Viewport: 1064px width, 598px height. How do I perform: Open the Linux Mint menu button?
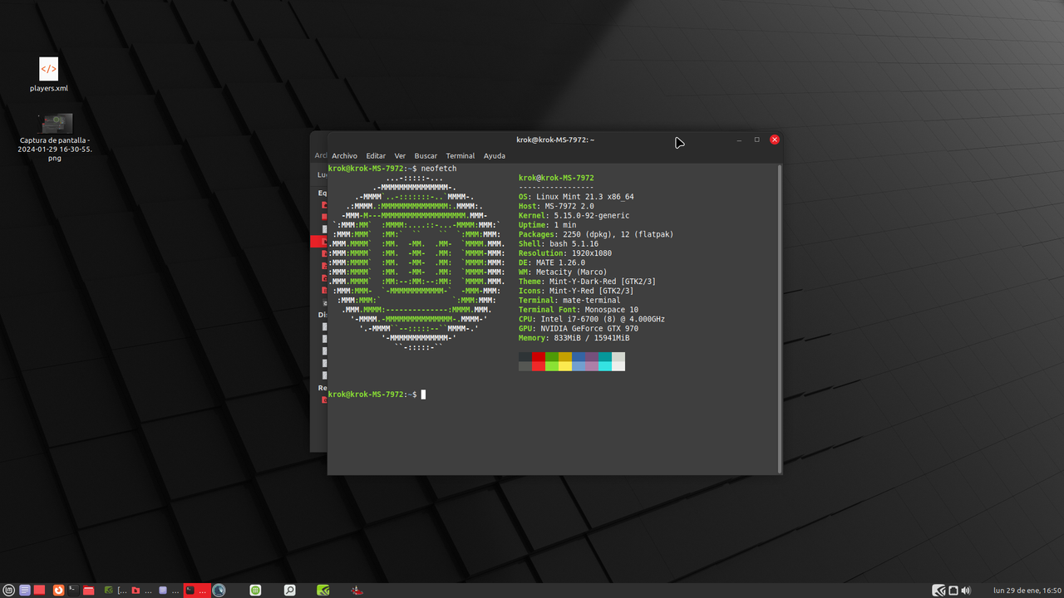(9, 591)
